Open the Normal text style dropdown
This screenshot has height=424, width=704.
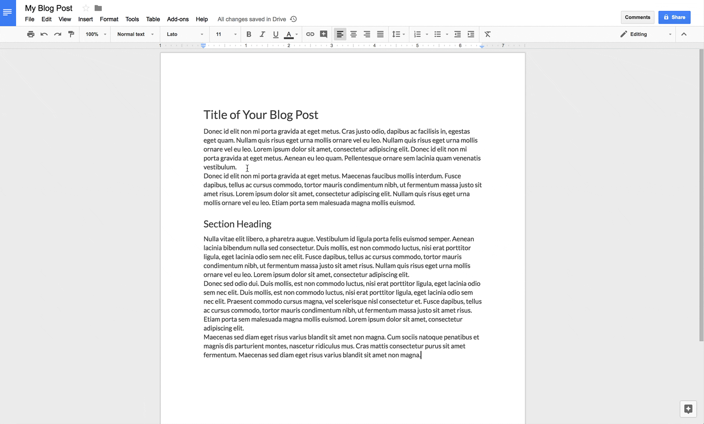(x=135, y=34)
